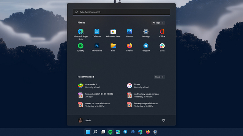Open Spotify from the Pinned grid
Image resolution: width=243 pixels, height=136 pixels.
click(80, 47)
